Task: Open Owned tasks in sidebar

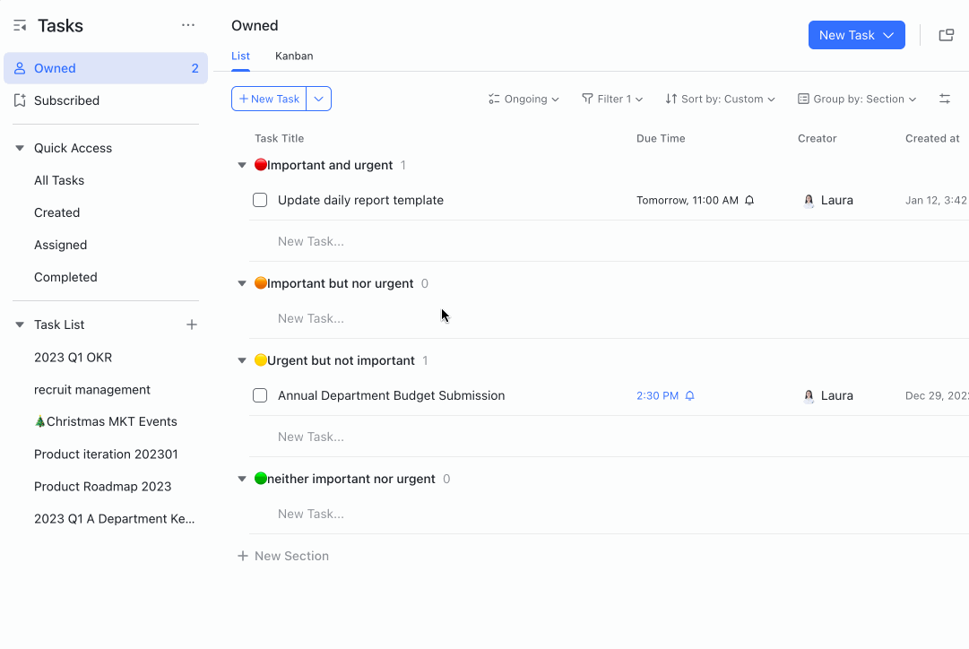Action: tap(106, 68)
